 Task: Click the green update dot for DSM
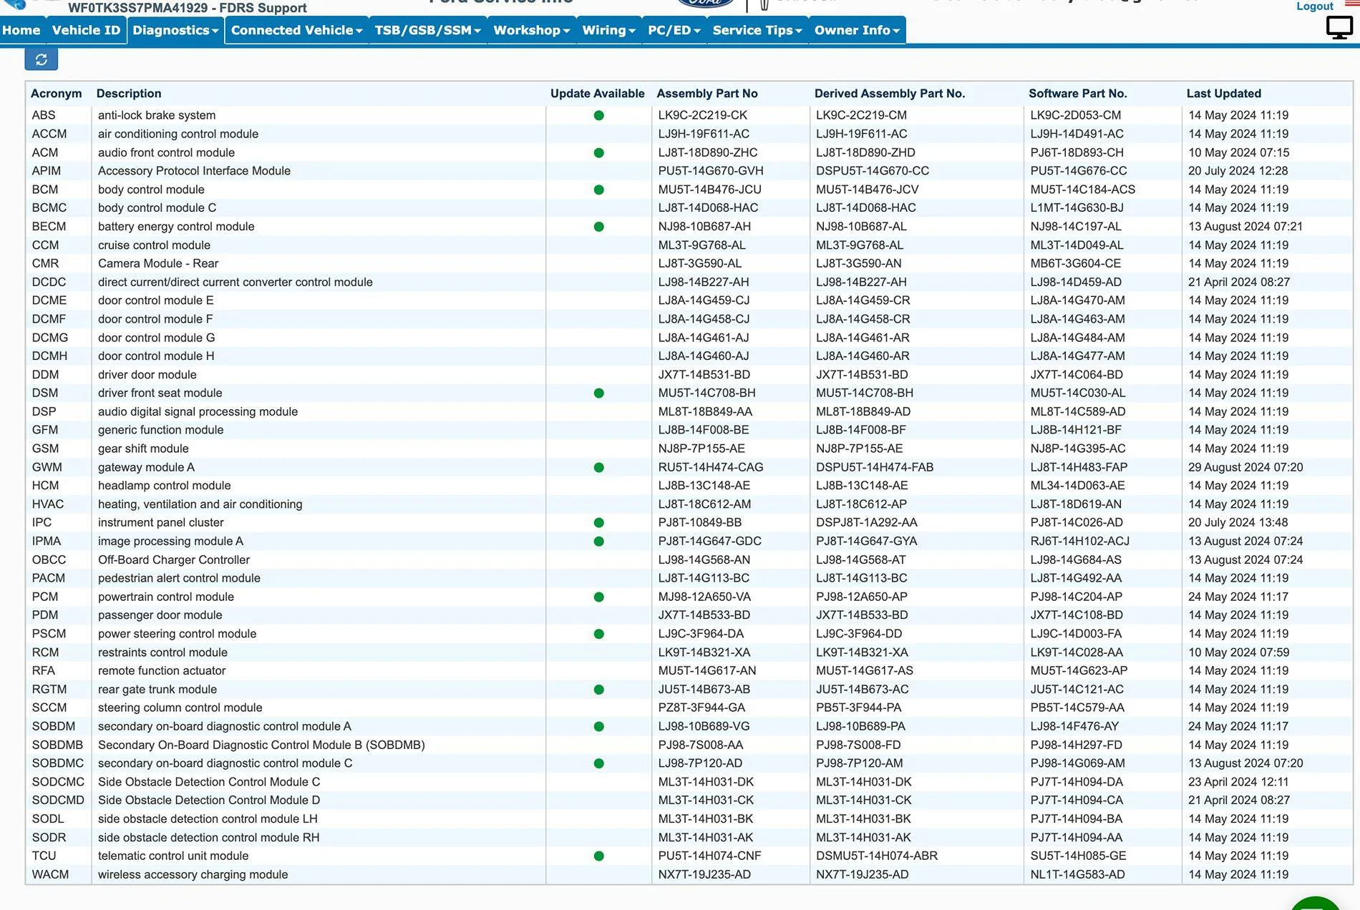click(599, 393)
